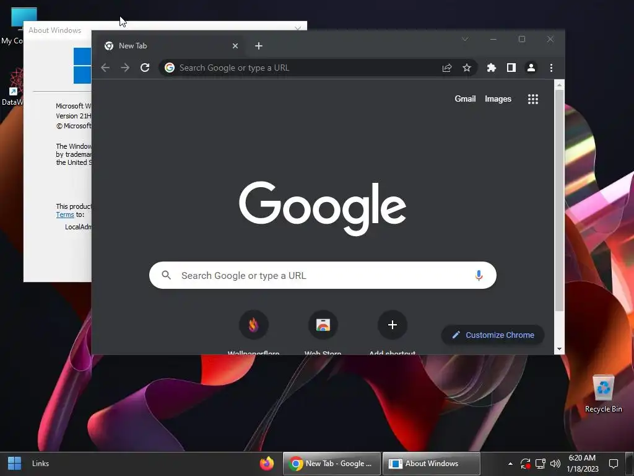Click the magnifier in the Google search box
The image size is (634, 476).
coord(166,275)
